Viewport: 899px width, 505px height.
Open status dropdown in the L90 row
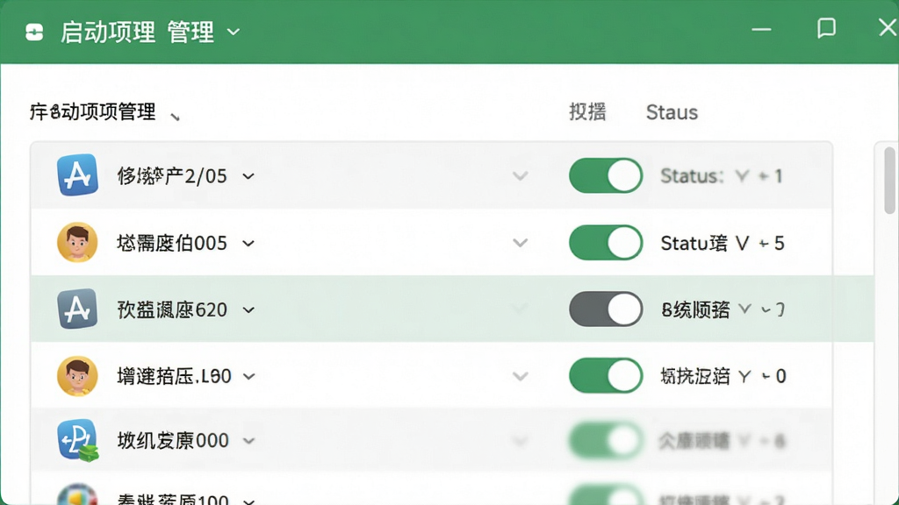pos(744,377)
